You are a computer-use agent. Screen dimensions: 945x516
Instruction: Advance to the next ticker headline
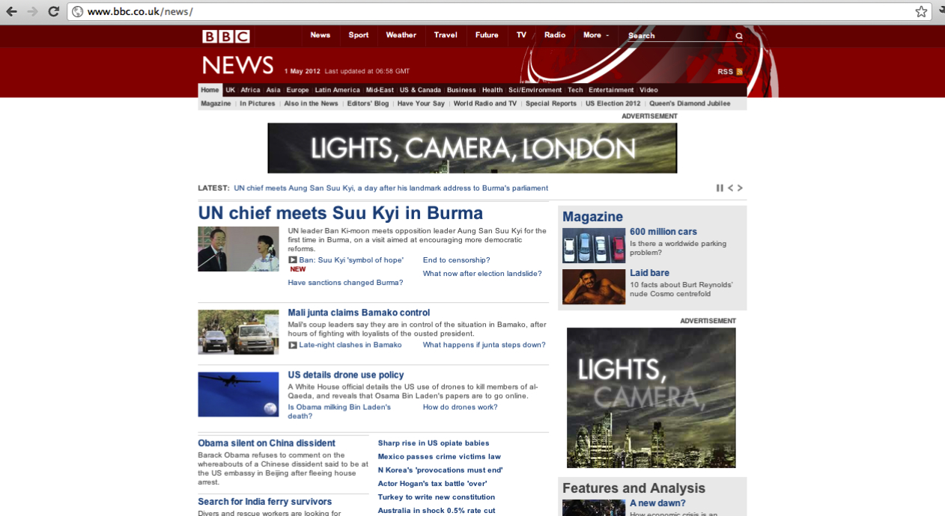740,188
